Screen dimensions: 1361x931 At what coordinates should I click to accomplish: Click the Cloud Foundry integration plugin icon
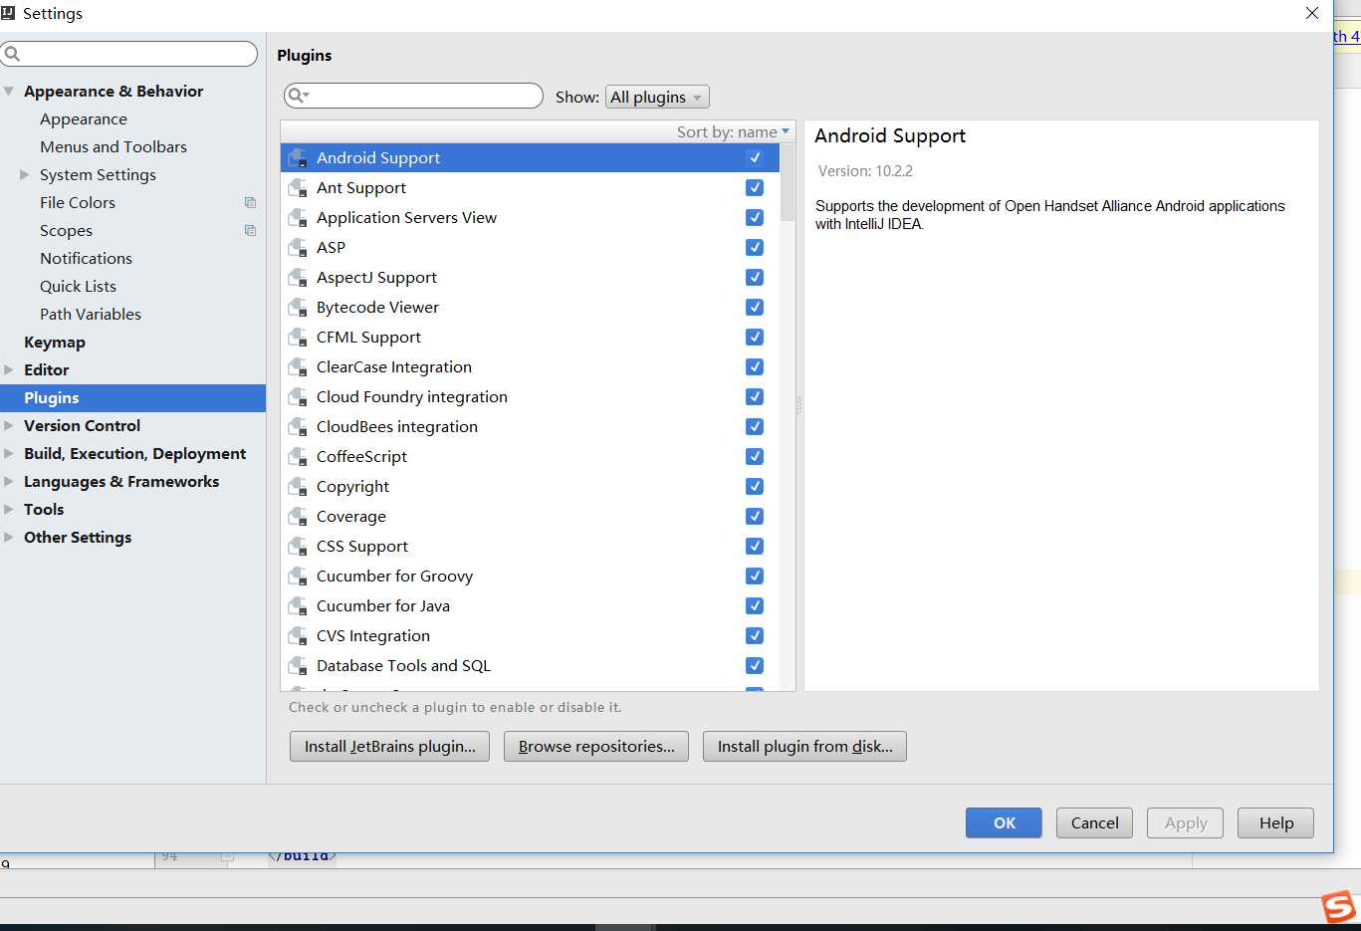click(x=298, y=396)
